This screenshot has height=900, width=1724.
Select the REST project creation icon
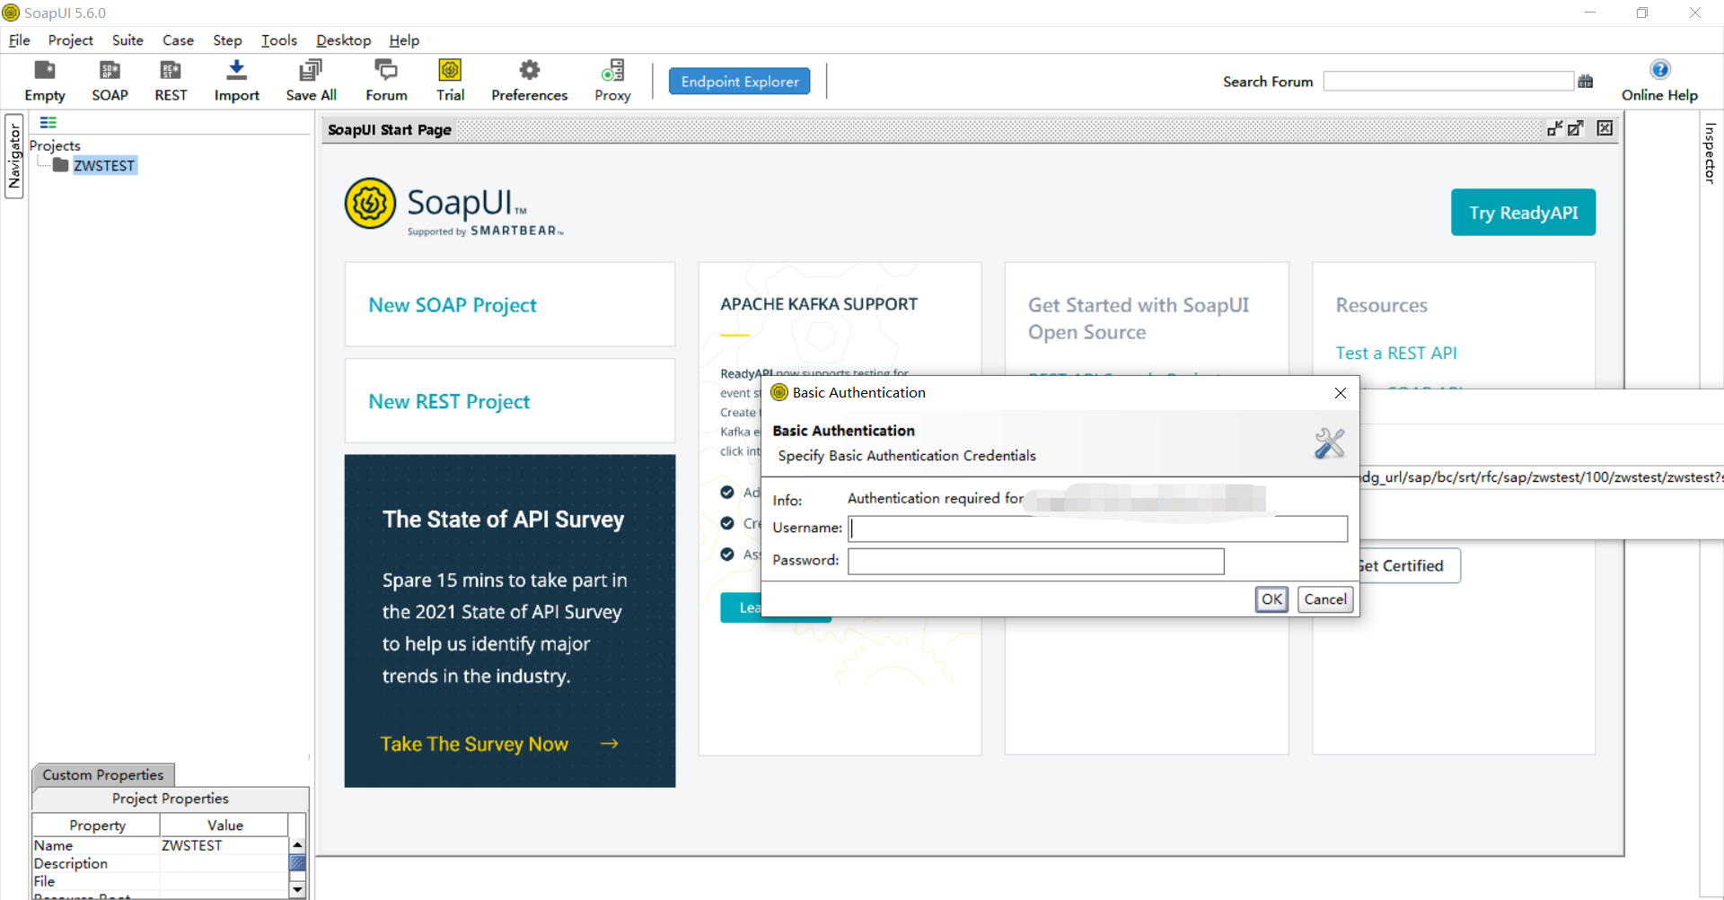(x=170, y=80)
